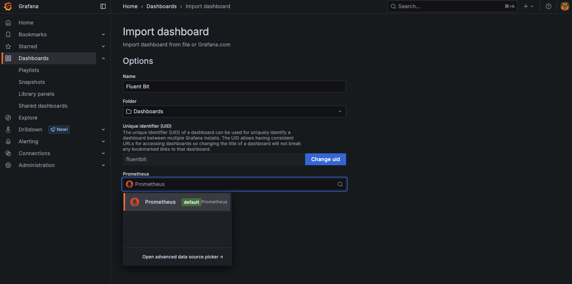Screen dimensions: 572x284
Task: Focus the Prometheus data source picker input
Action: coord(234,184)
